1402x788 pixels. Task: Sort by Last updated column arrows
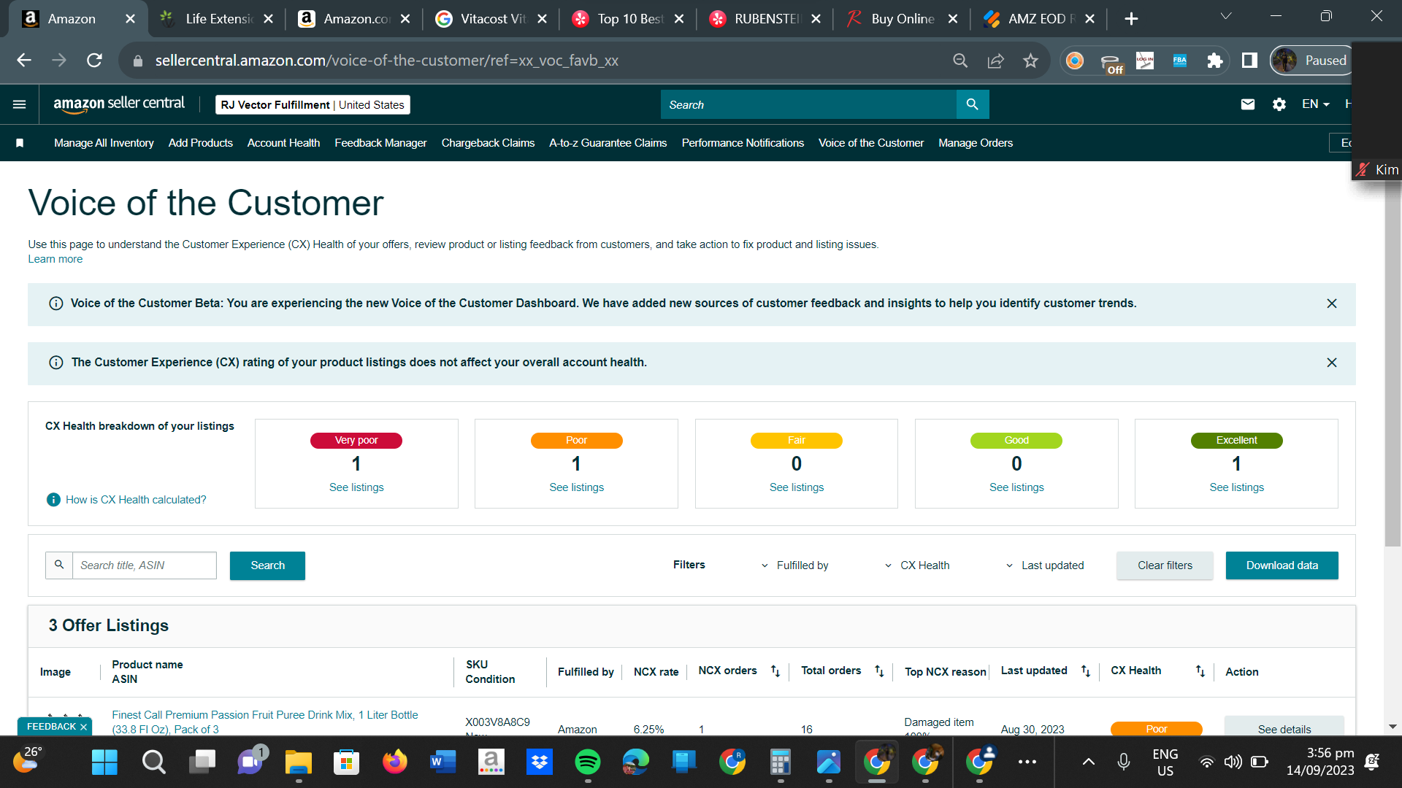click(1086, 671)
